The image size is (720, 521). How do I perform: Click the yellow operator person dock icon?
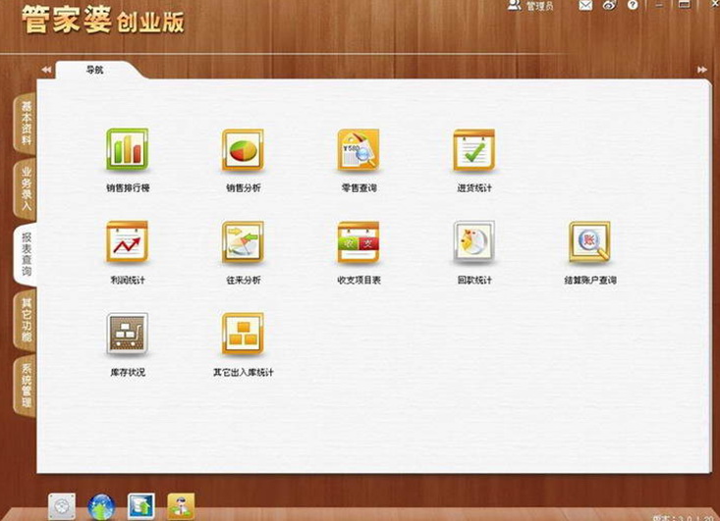(x=181, y=506)
